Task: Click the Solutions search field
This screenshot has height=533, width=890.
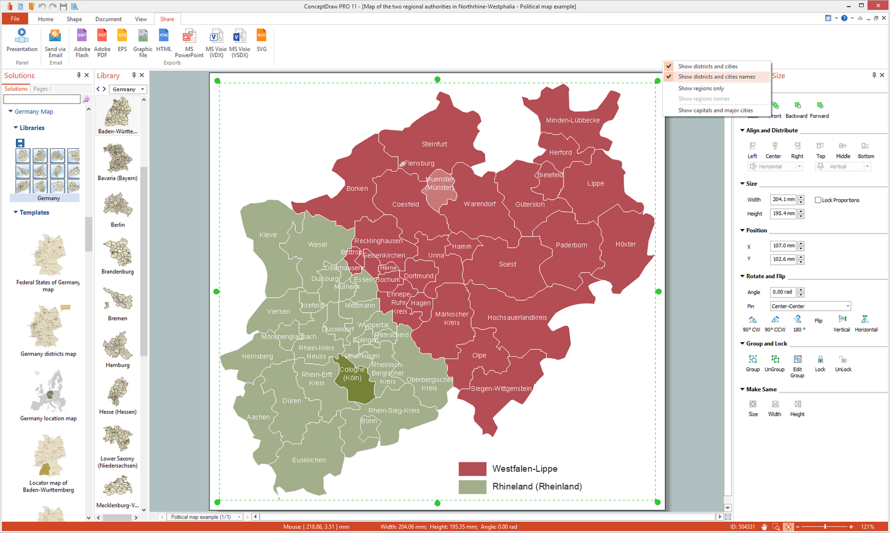Action: pyautogui.click(x=42, y=99)
